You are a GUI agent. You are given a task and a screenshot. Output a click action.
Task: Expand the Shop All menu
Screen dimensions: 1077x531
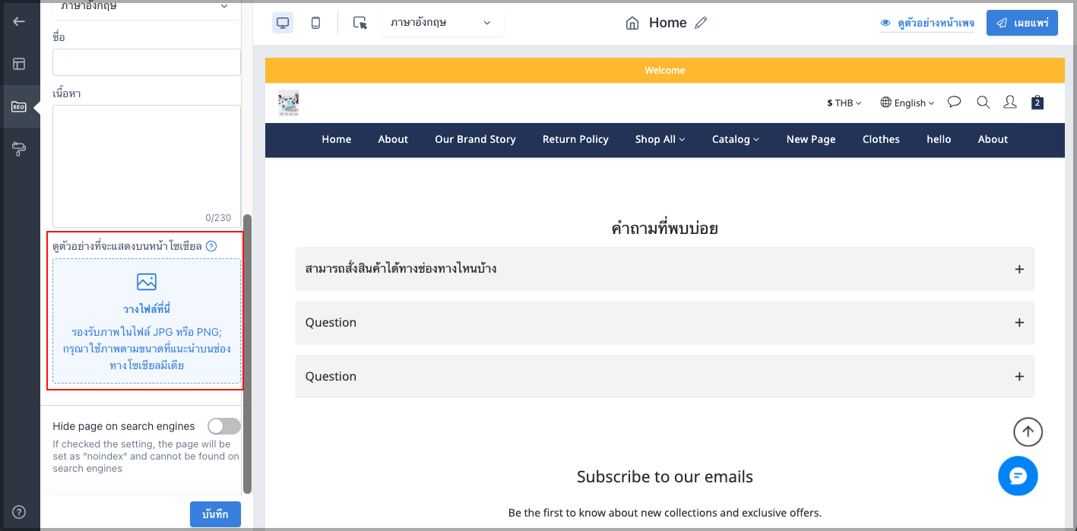point(660,139)
